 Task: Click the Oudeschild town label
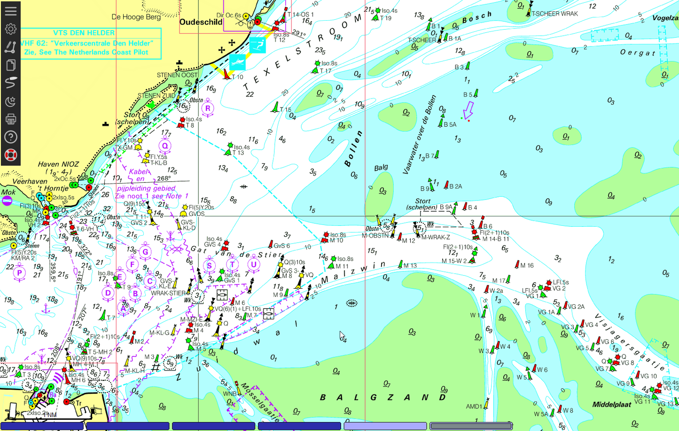pos(201,22)
